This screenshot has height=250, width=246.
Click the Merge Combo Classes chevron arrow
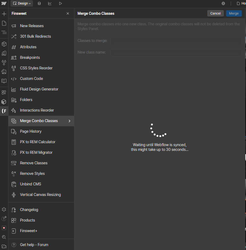[x=70, y=121]
